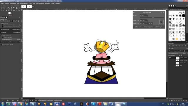Select the Фон layer row
This screenshot has width=188, height=106.
point(178,65)
